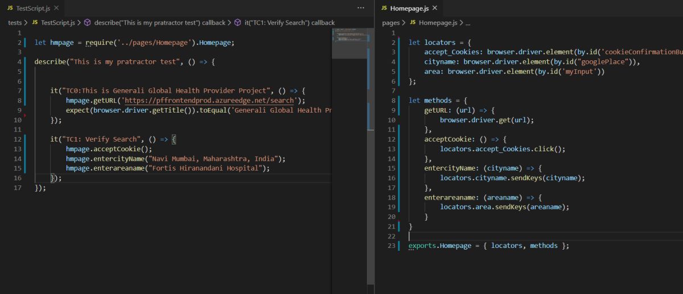683x294 pixels.
Task: Switch to the TestScript.js editor tab
Action: tap(32, 8)
